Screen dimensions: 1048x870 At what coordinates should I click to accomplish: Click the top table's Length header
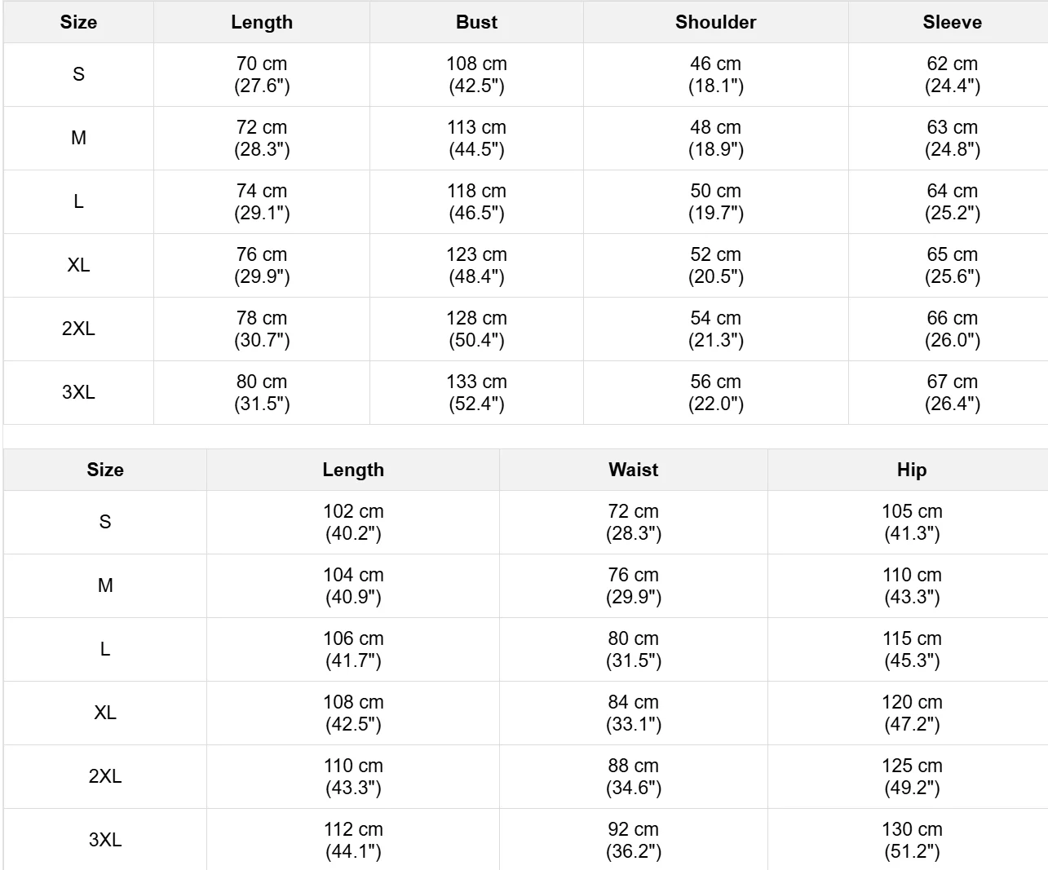click(261, 22)
